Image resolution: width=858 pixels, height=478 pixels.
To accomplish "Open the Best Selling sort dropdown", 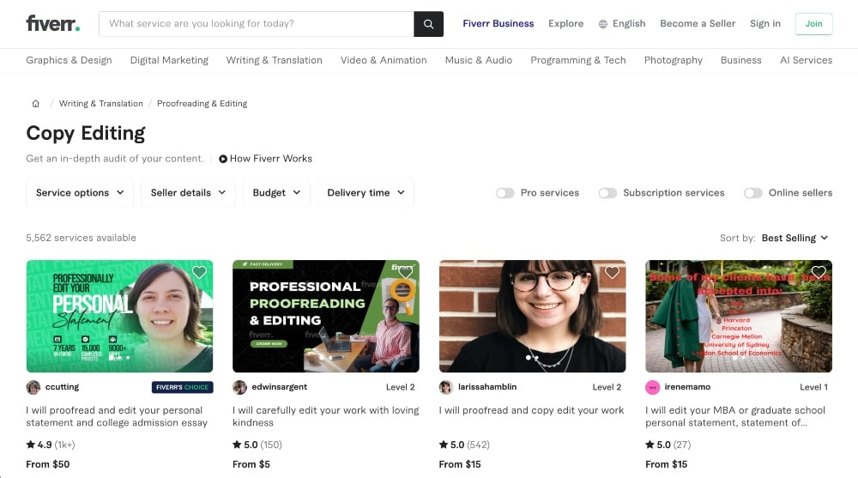I will coord(795,239).
